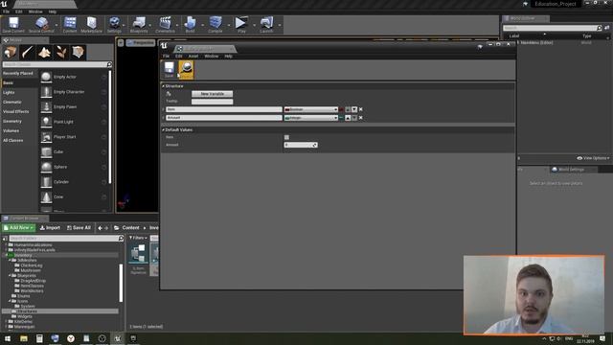This screenshot has height=345, width=613.
Task: Click Save Current in the main toolbar
Action: (13, 25)
